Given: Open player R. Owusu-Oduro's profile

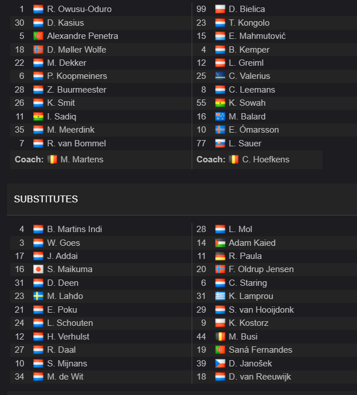Looking at the screenshot, I should pyautogui.click(x=79, y=9).
